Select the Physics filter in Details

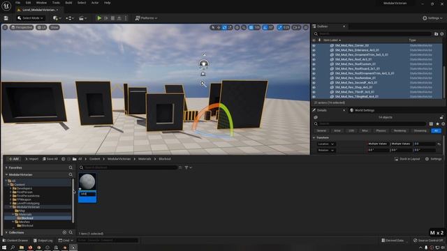point(381,130)
